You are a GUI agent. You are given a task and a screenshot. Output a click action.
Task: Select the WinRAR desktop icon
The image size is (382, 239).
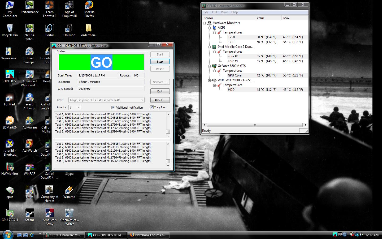(29, 169)
